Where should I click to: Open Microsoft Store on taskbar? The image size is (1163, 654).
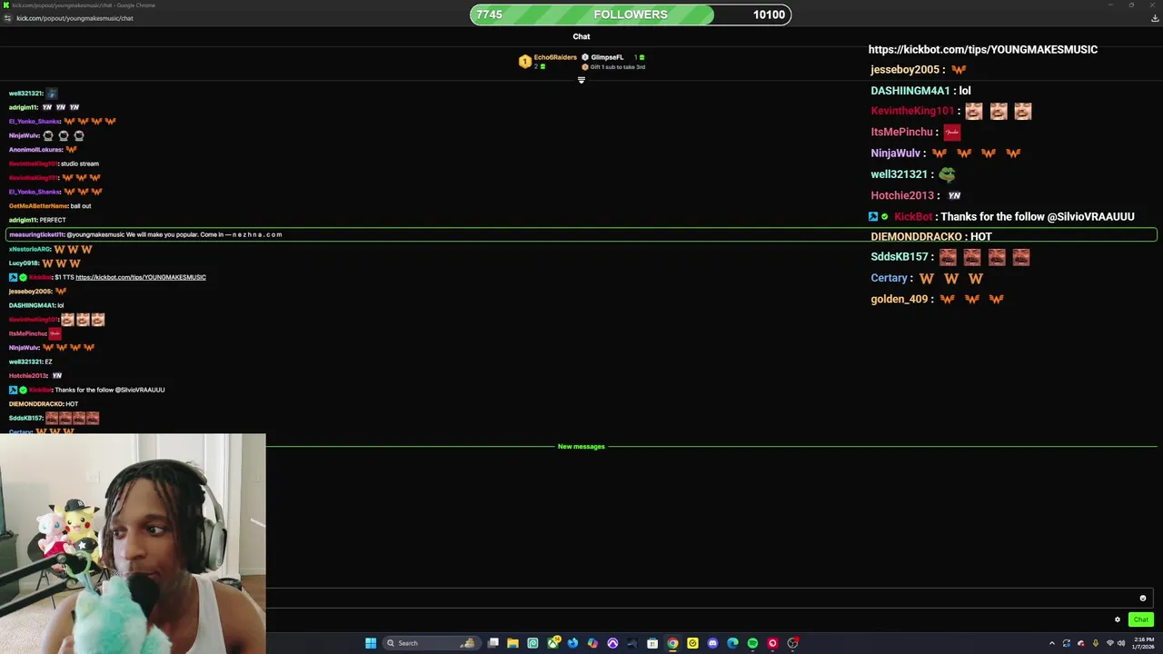point(652,643)
